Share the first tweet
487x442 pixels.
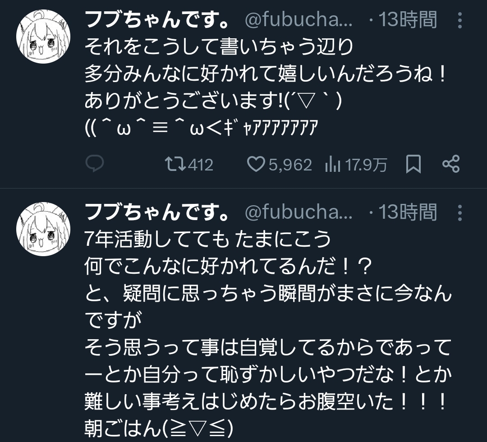pos(451,164)
